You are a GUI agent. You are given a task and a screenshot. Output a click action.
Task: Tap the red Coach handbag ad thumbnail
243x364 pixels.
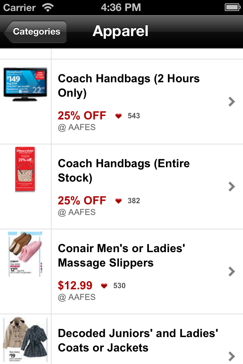coord(25,169)
